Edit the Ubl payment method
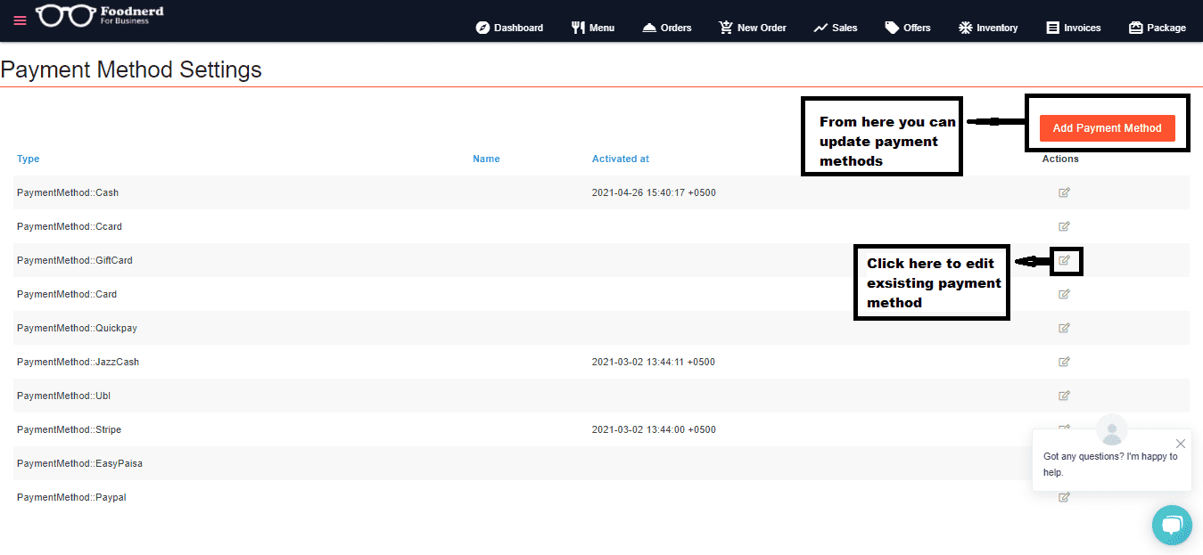This screenshot has height=555, width=1203. 1064,396
